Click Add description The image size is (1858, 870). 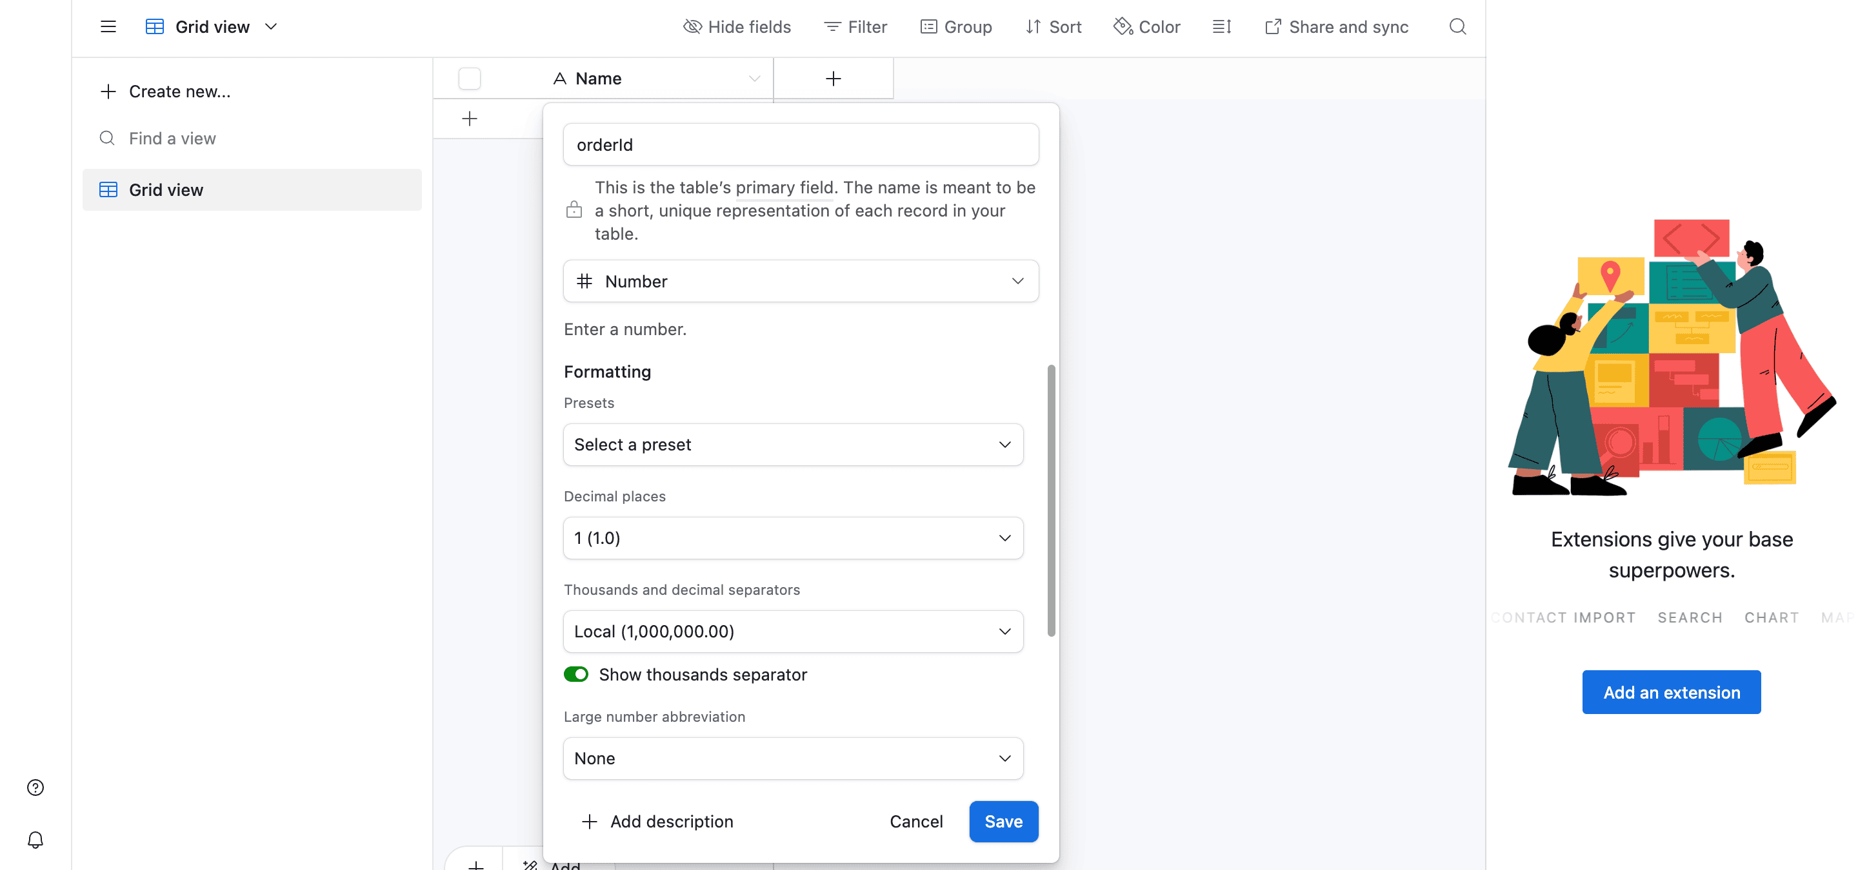[657, 822]
